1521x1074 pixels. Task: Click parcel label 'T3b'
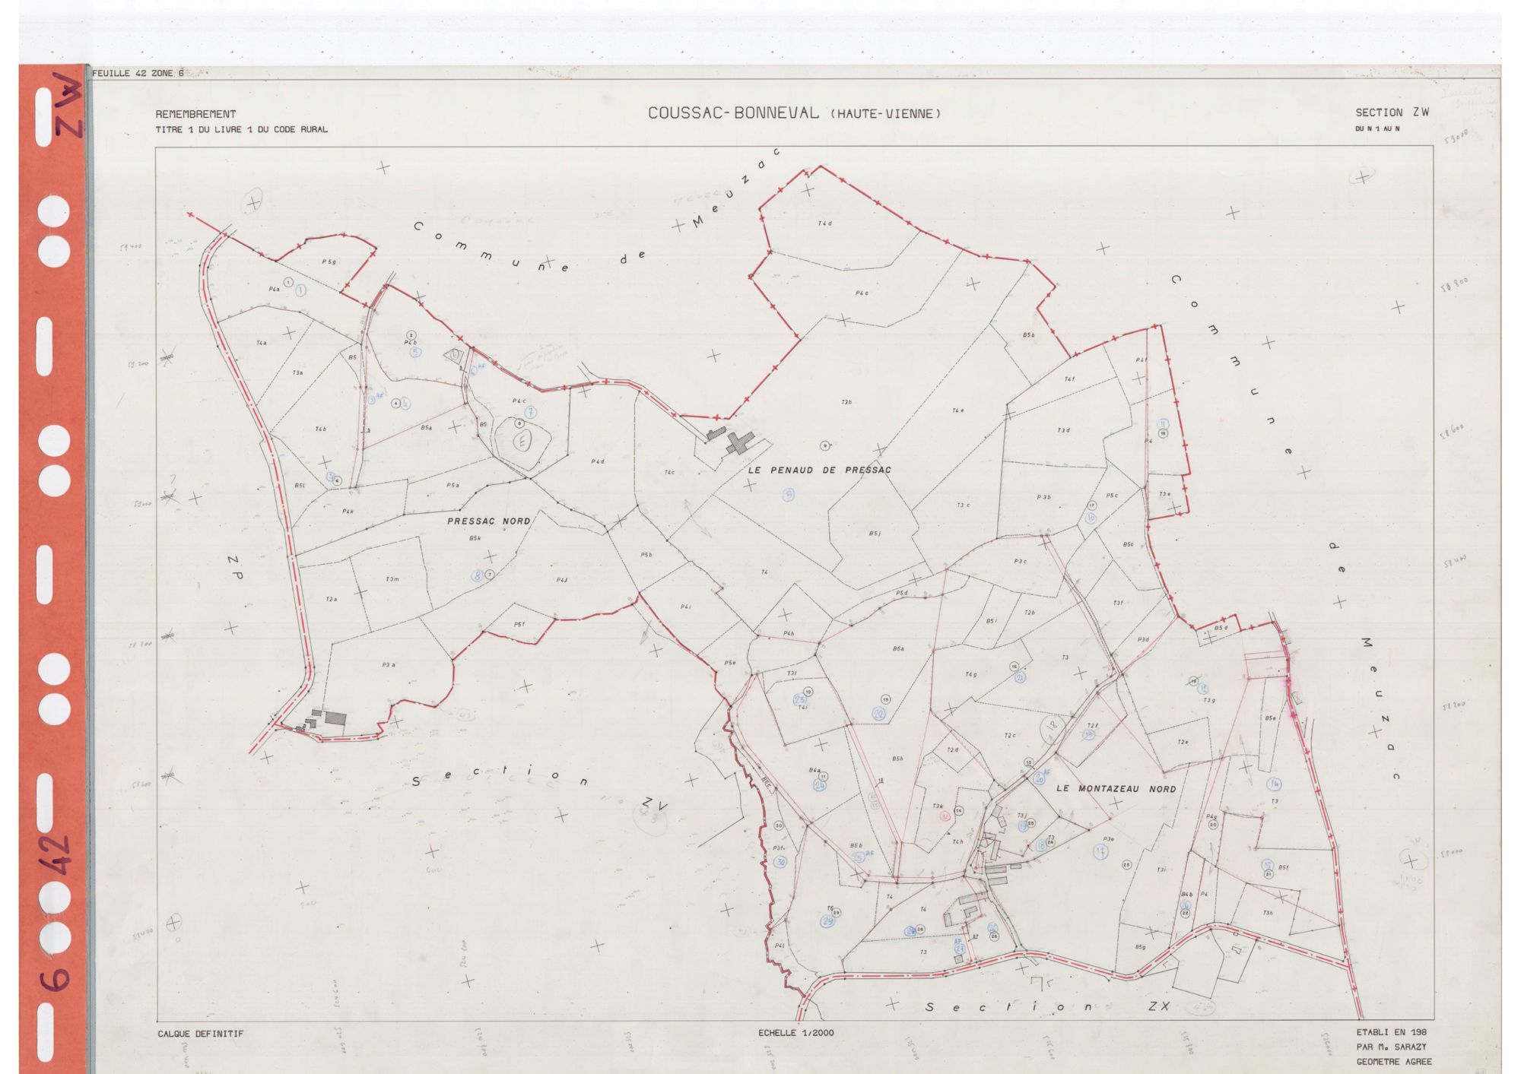(x=846, y=402)
